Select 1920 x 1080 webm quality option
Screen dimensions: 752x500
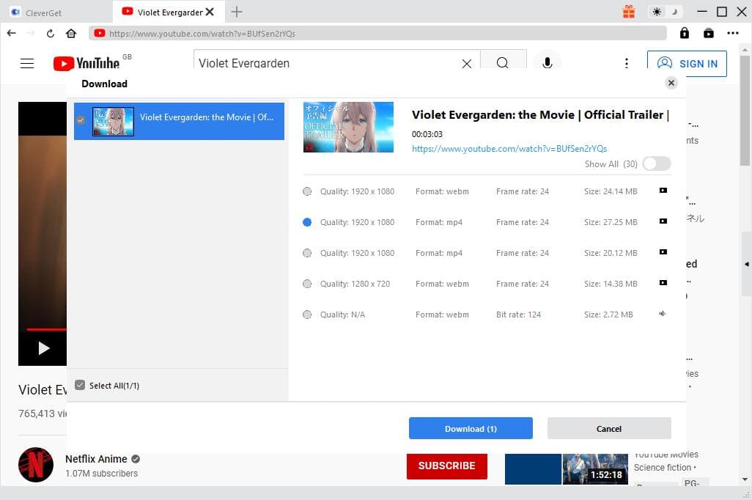pos(307,191)
